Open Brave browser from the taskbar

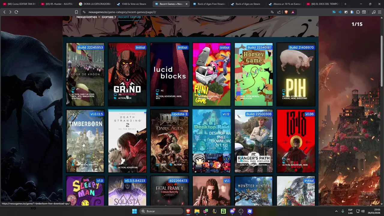coord(188,211)
